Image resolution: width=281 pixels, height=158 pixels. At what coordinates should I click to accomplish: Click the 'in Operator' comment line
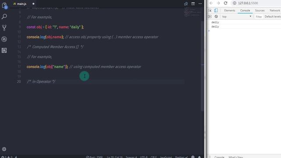click(41, 82)
